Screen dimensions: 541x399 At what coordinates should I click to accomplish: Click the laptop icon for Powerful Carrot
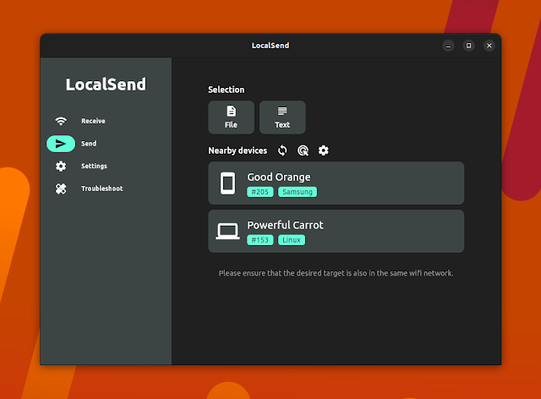point(227,231)
